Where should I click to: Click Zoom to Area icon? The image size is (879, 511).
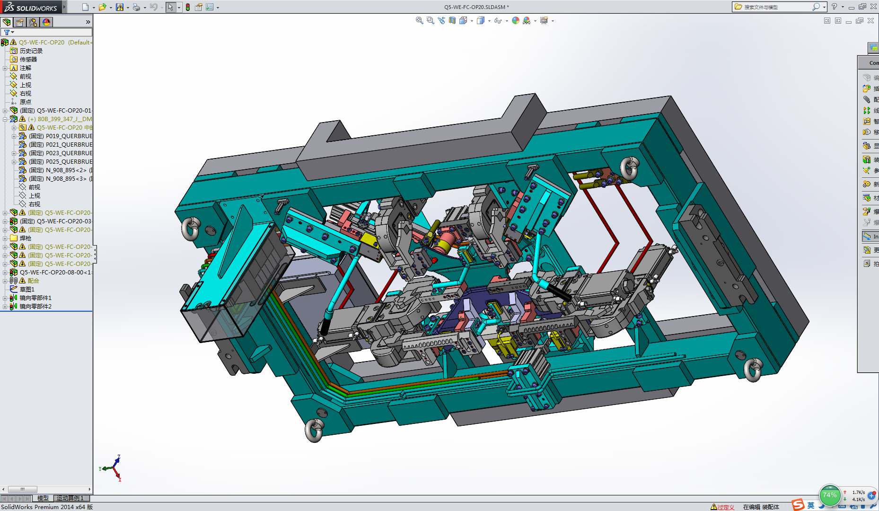click(430, 20)
